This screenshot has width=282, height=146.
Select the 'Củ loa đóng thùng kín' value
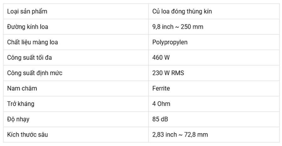point(182,12)
